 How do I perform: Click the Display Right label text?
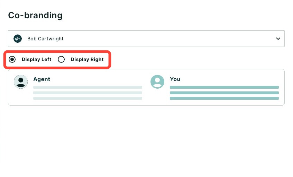pos(87,59)
